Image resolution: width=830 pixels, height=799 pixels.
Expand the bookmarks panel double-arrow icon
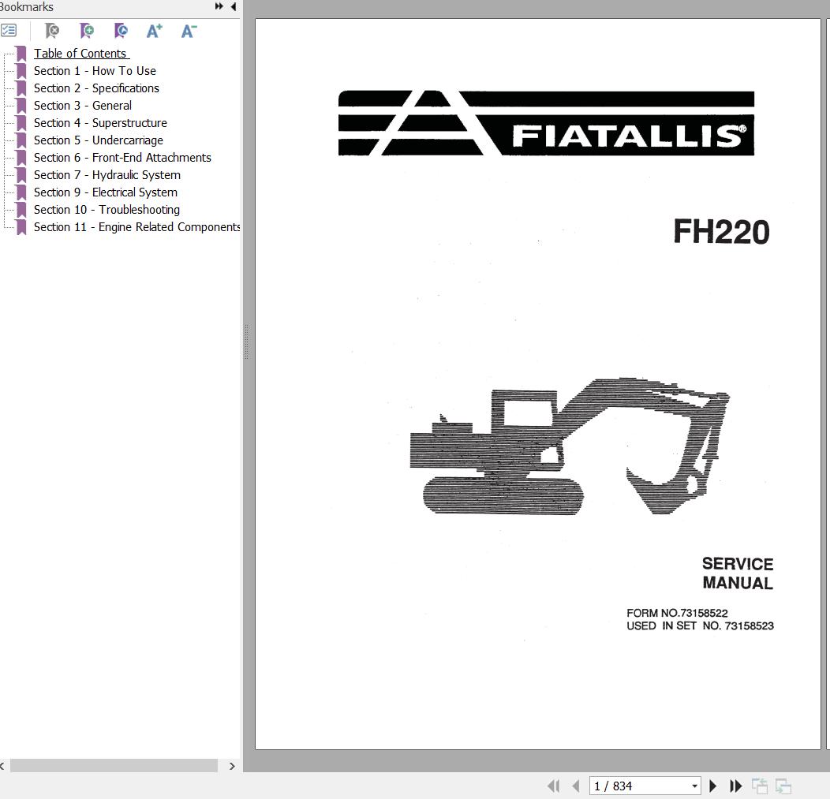[219, 6]
